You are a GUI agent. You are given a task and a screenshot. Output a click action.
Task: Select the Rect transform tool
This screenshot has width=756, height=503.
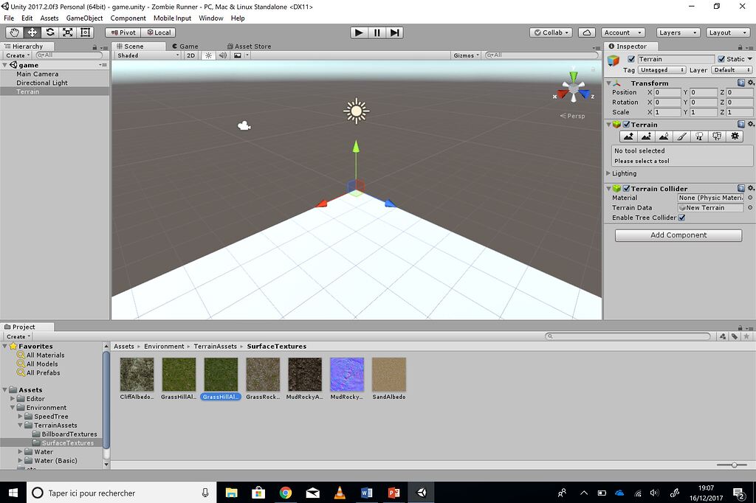pos(85,32)
